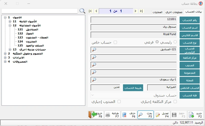Screen dimensions: 205x126
Task: Click the اسم الحساب label button
Action: [x=190, y=28]
